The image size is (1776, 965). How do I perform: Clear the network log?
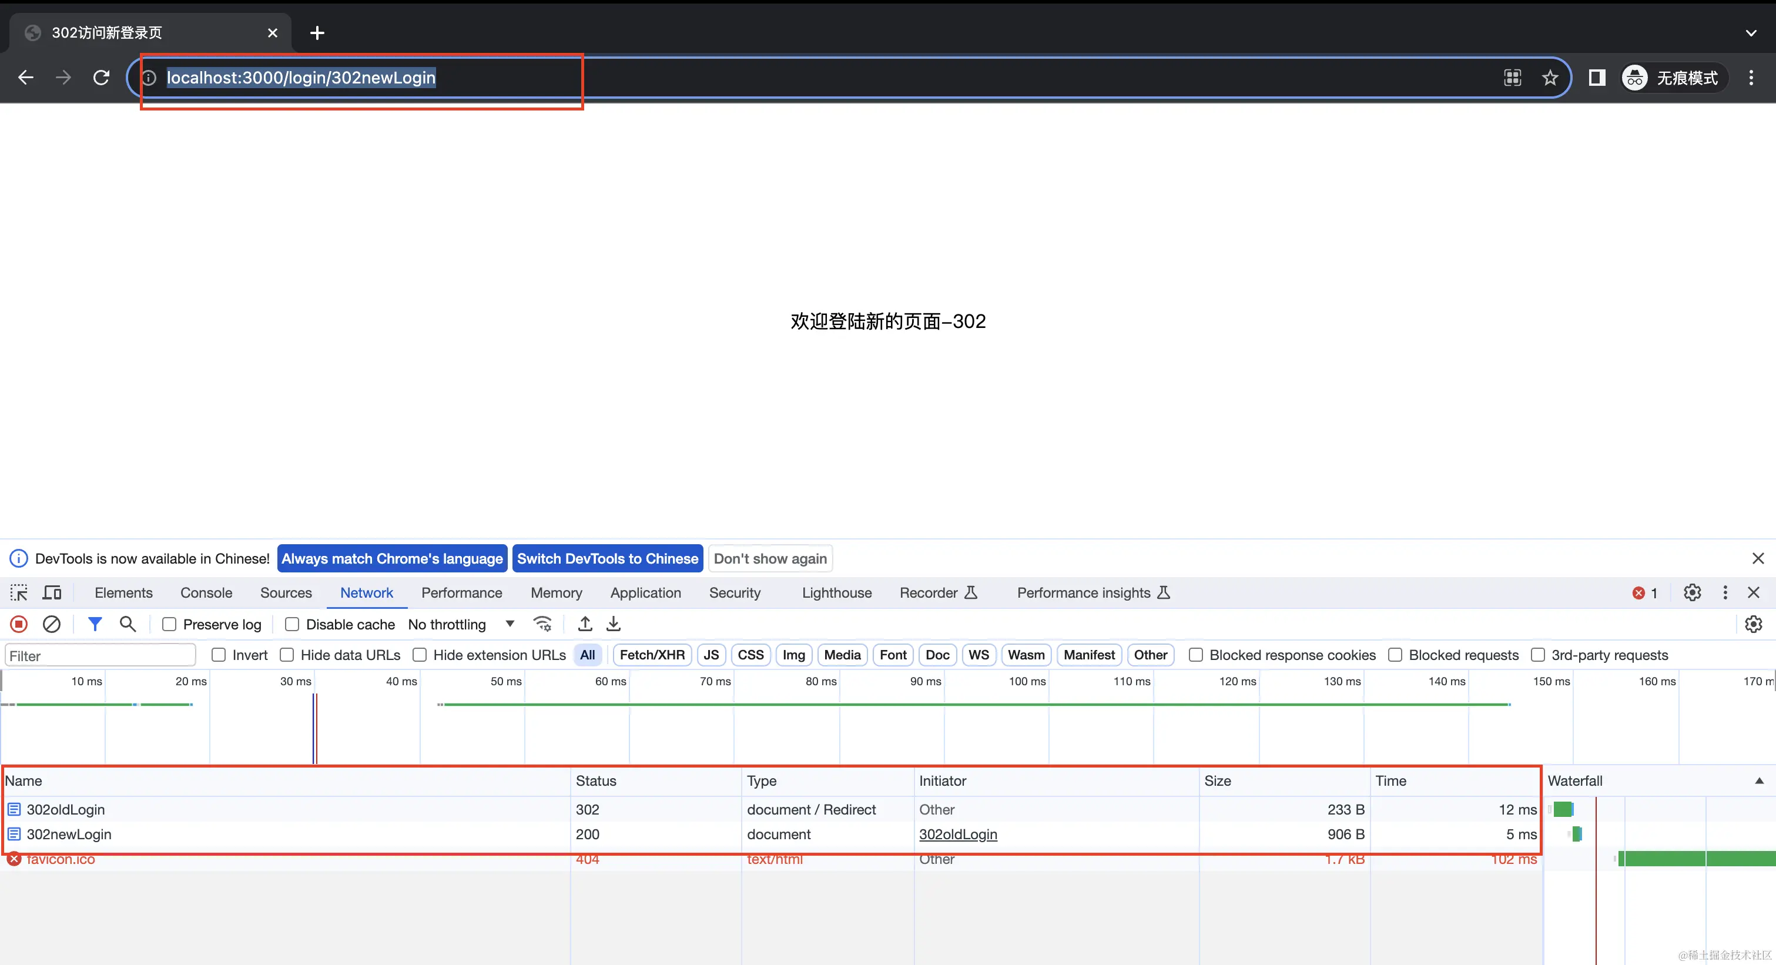click(x=52, y=624)
